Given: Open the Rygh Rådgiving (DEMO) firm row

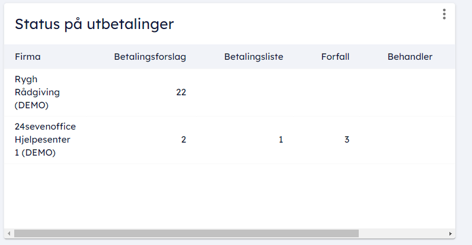Looking at the screenshot, I should click(37, 92).
